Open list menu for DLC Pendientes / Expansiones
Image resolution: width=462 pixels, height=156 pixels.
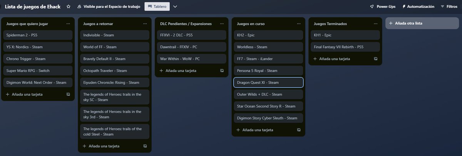[x=222, y=24]
